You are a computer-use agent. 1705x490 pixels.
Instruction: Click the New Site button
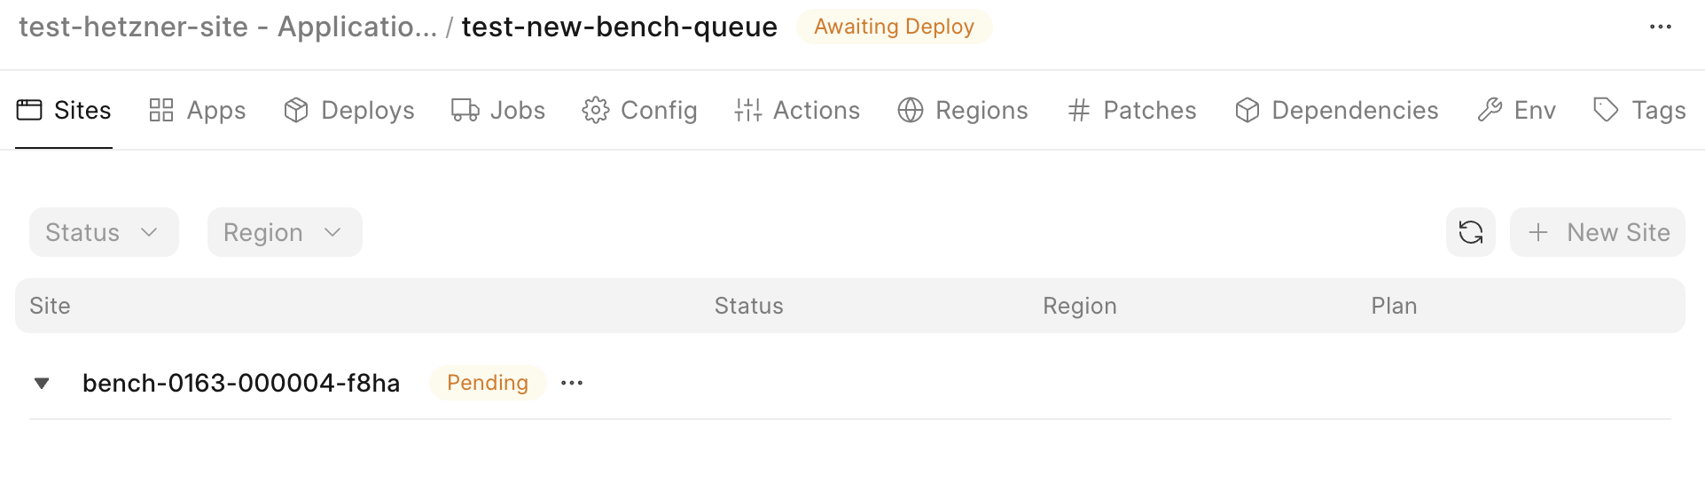coord(1597,232)
